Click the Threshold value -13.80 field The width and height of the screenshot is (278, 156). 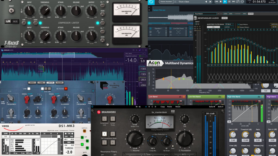(x=245, y=140)
